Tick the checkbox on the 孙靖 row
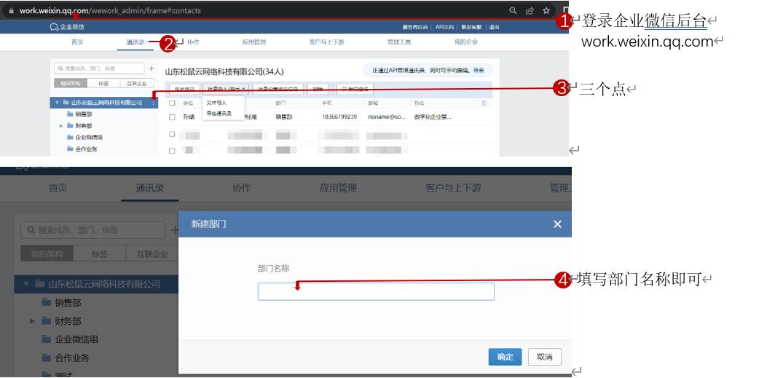This screenshot has width=759, height=378. [x=172, y=117]
